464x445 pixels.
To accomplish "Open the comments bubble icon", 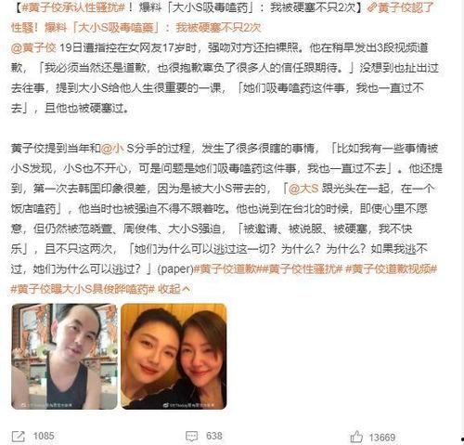I will [x=191, y=437].
